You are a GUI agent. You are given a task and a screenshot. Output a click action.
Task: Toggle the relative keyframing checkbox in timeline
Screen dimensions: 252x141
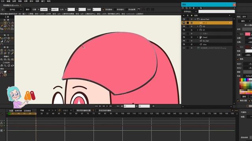[x=75, y=110]
